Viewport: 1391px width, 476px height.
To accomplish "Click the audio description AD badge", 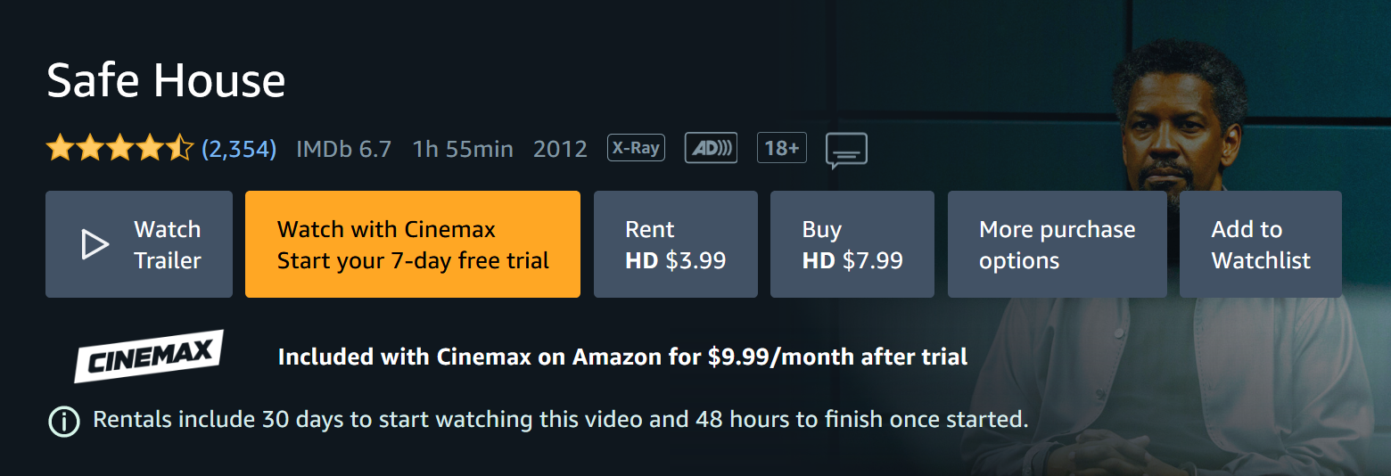I will click(x=711, y=148).
